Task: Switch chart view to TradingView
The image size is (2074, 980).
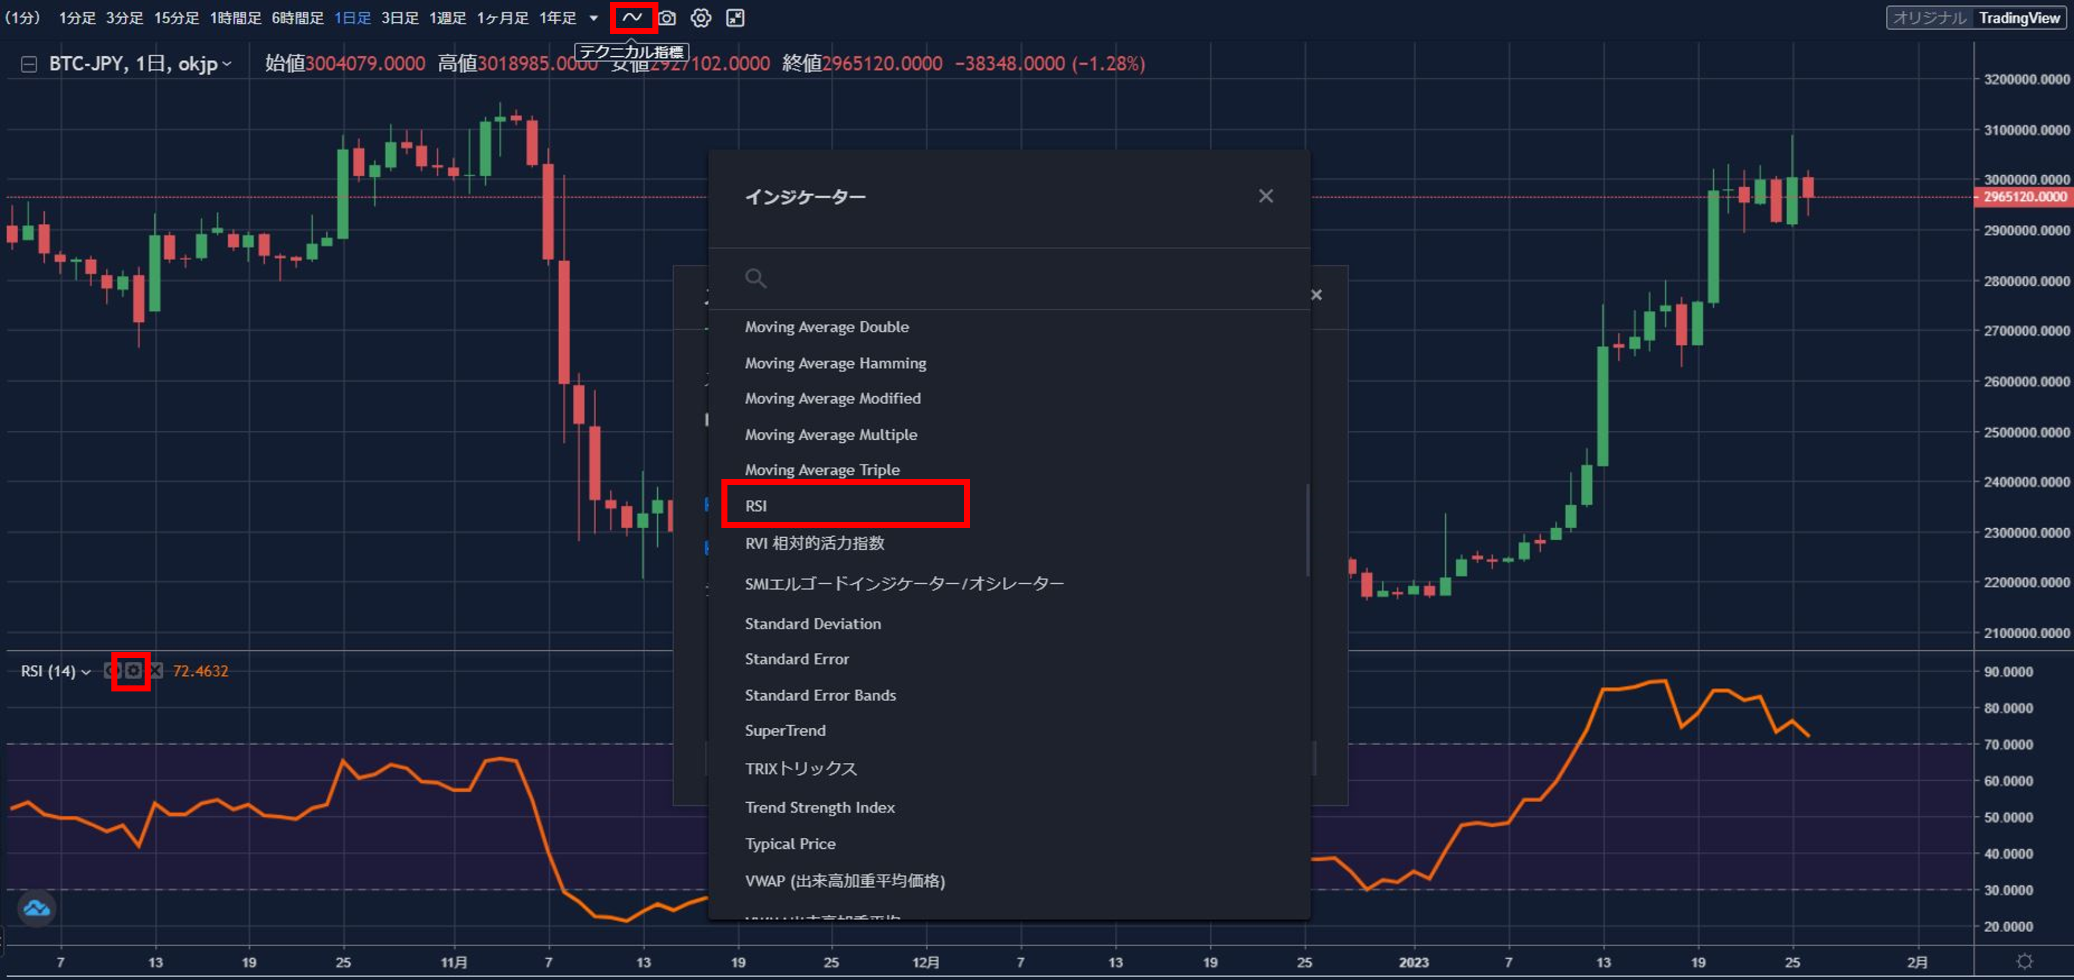Action: (x=2018, y=18)
